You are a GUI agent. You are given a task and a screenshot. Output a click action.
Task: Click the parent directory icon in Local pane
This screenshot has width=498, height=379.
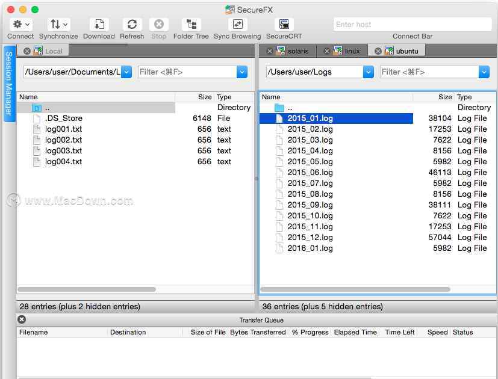pos(37,108)
